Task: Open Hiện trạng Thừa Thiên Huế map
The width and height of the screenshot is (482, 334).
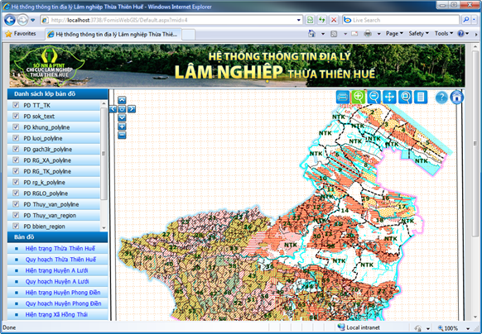Action: point(60,248)
